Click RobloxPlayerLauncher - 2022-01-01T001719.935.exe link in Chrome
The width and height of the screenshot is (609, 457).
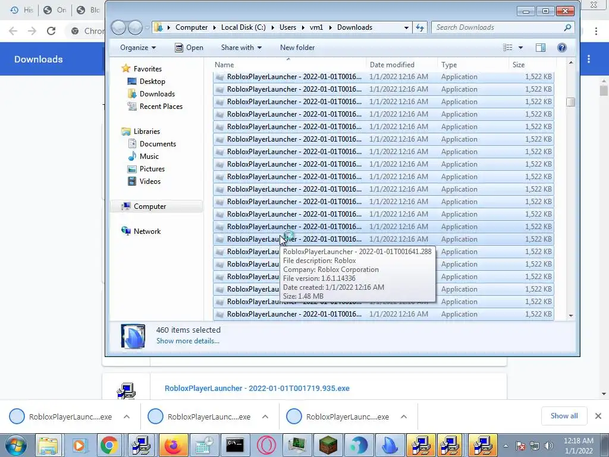coord(257,388)
